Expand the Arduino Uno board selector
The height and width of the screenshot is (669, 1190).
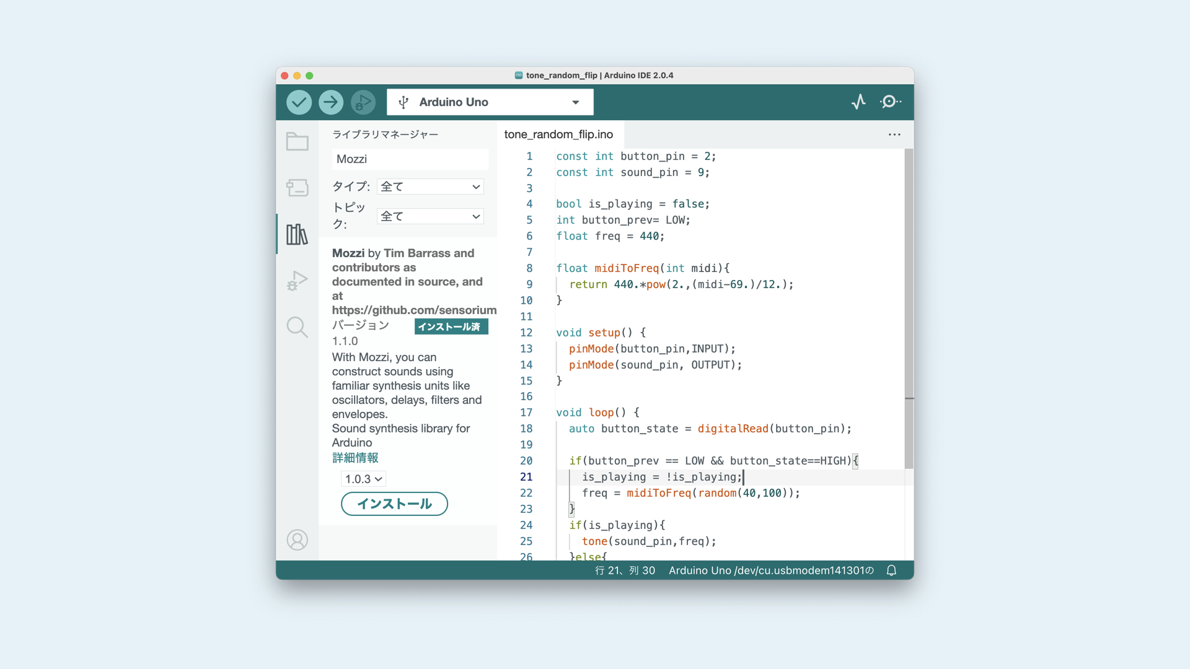[490, 102]
